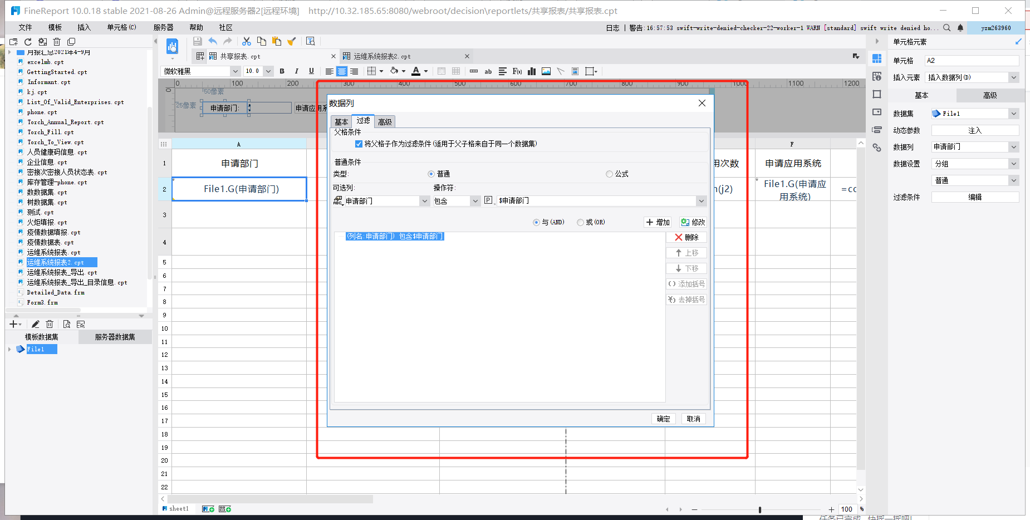Screen dimensions: 1030x520
Task: Open the 服务器 menu
Action: pyautogui.click(x=163, y=27)
